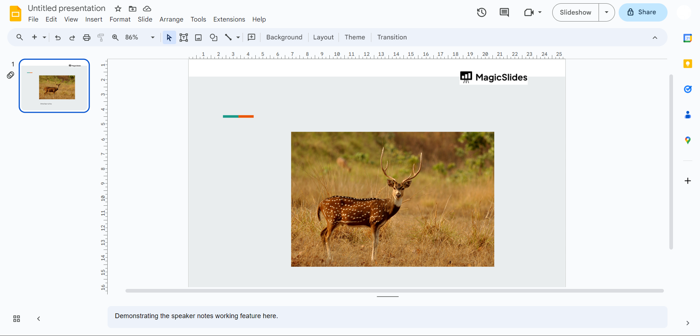Star the Untitled presentation

pos(118,9)
